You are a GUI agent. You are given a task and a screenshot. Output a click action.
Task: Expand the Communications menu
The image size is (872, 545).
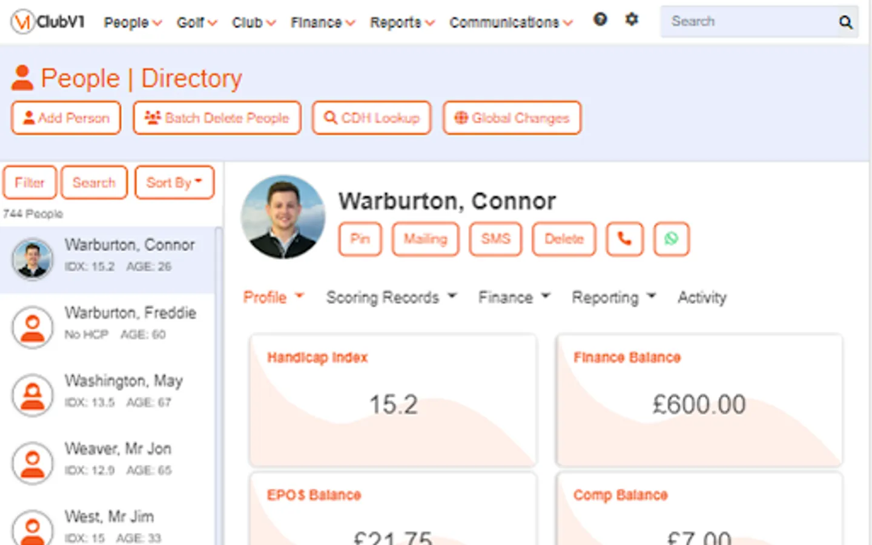point(510,22)
